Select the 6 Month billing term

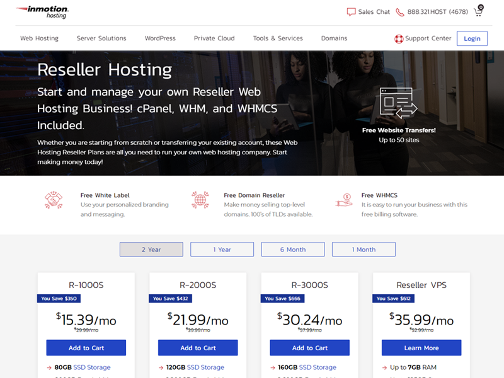[293, 249]
